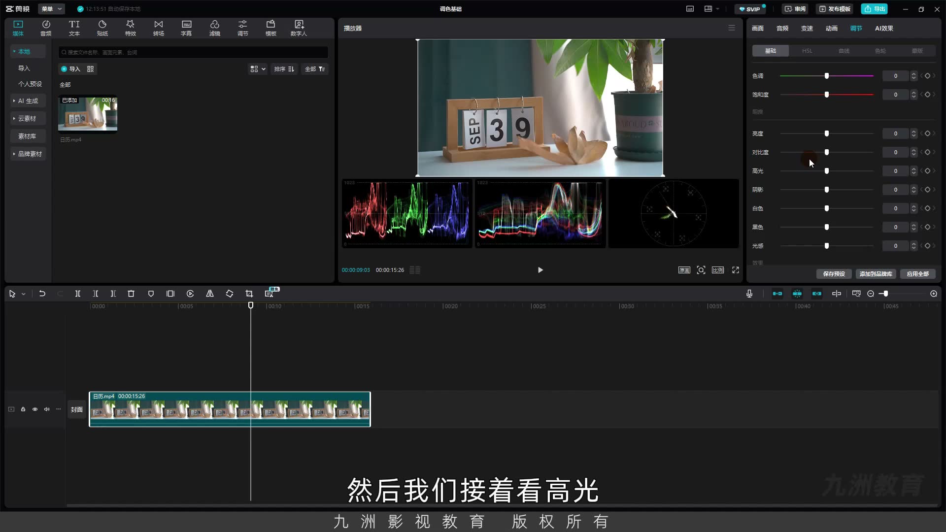This screenshot has height=532, width=946.
Task: Switch to the 画面 picture tab
Action: [x=758, y=28]
